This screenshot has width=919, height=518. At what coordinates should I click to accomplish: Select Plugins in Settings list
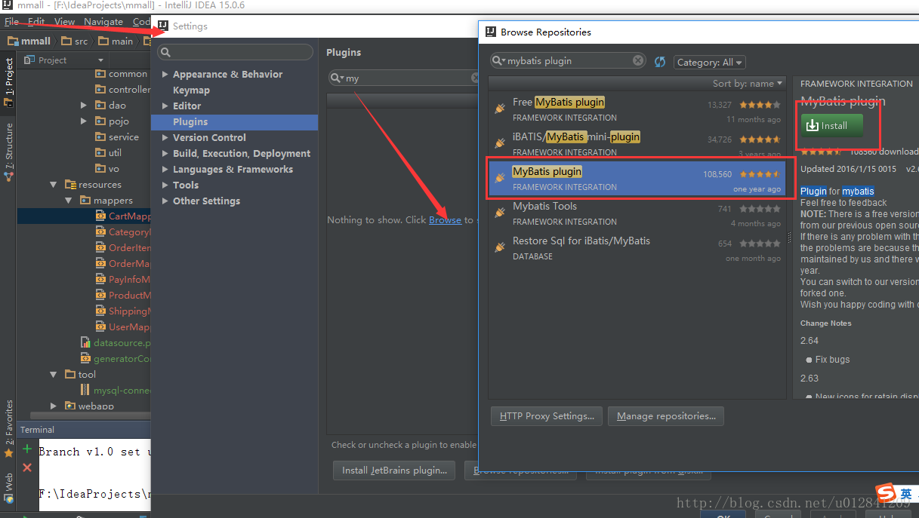(x=234, y=122)
